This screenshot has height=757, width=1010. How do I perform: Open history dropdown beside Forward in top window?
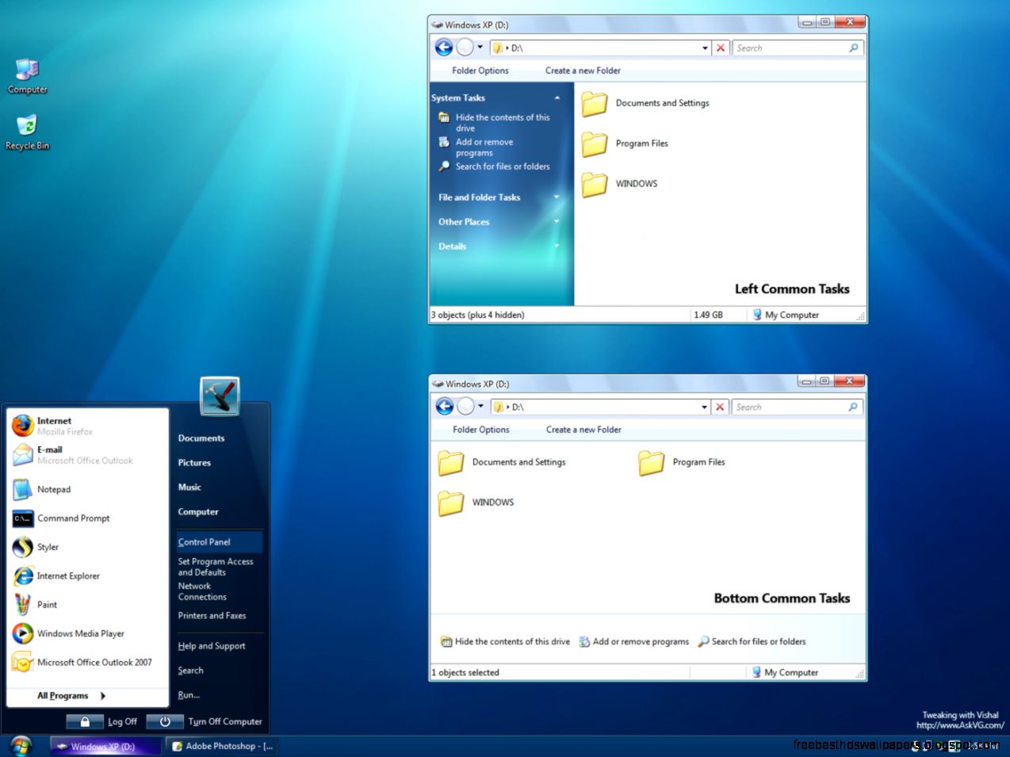coord(480,48)
